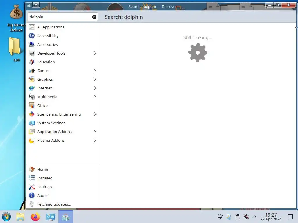Viewport: 298px width, 223px height.
Task: Expand Developer Tools subcategories
Action: click(95, 53)
